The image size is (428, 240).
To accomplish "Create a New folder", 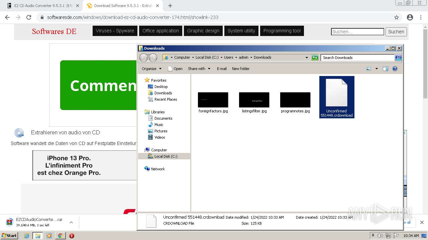I will coord(241,69).
